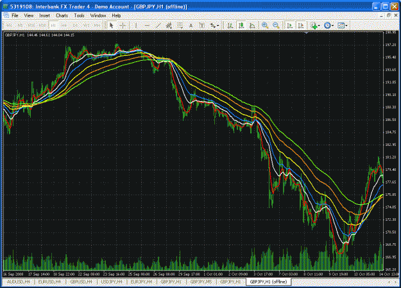
Task: Click the chart shift triangle marker
Action: (307, 33)
